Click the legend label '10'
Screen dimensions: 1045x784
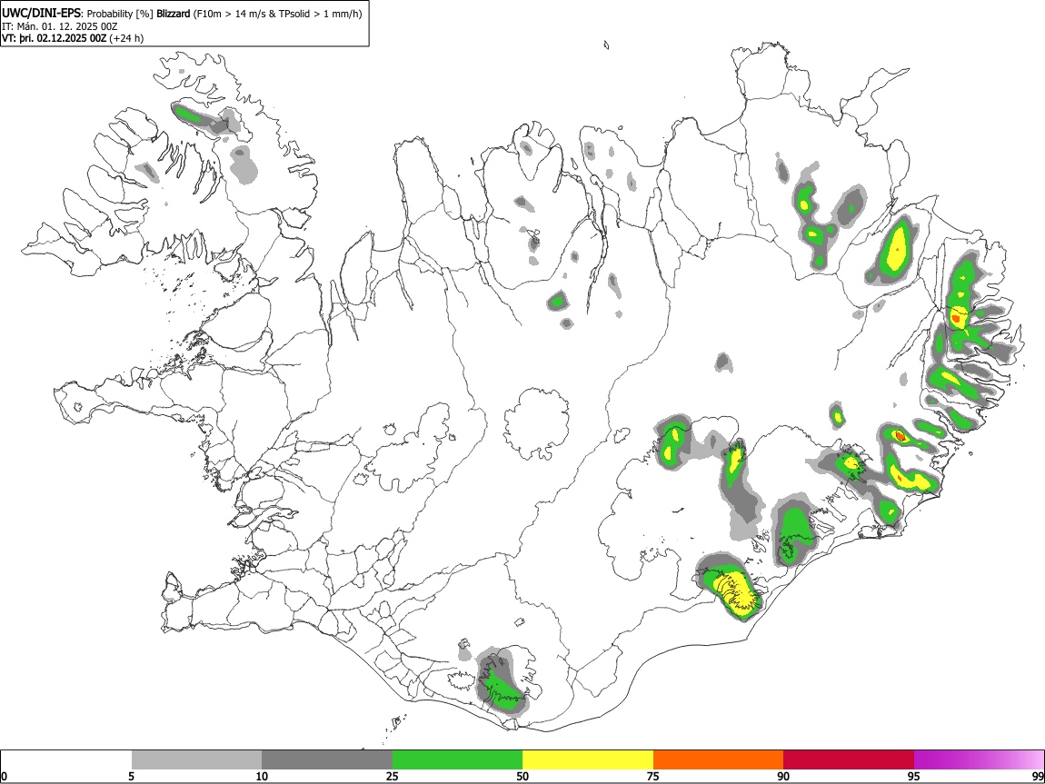[262, 776]
